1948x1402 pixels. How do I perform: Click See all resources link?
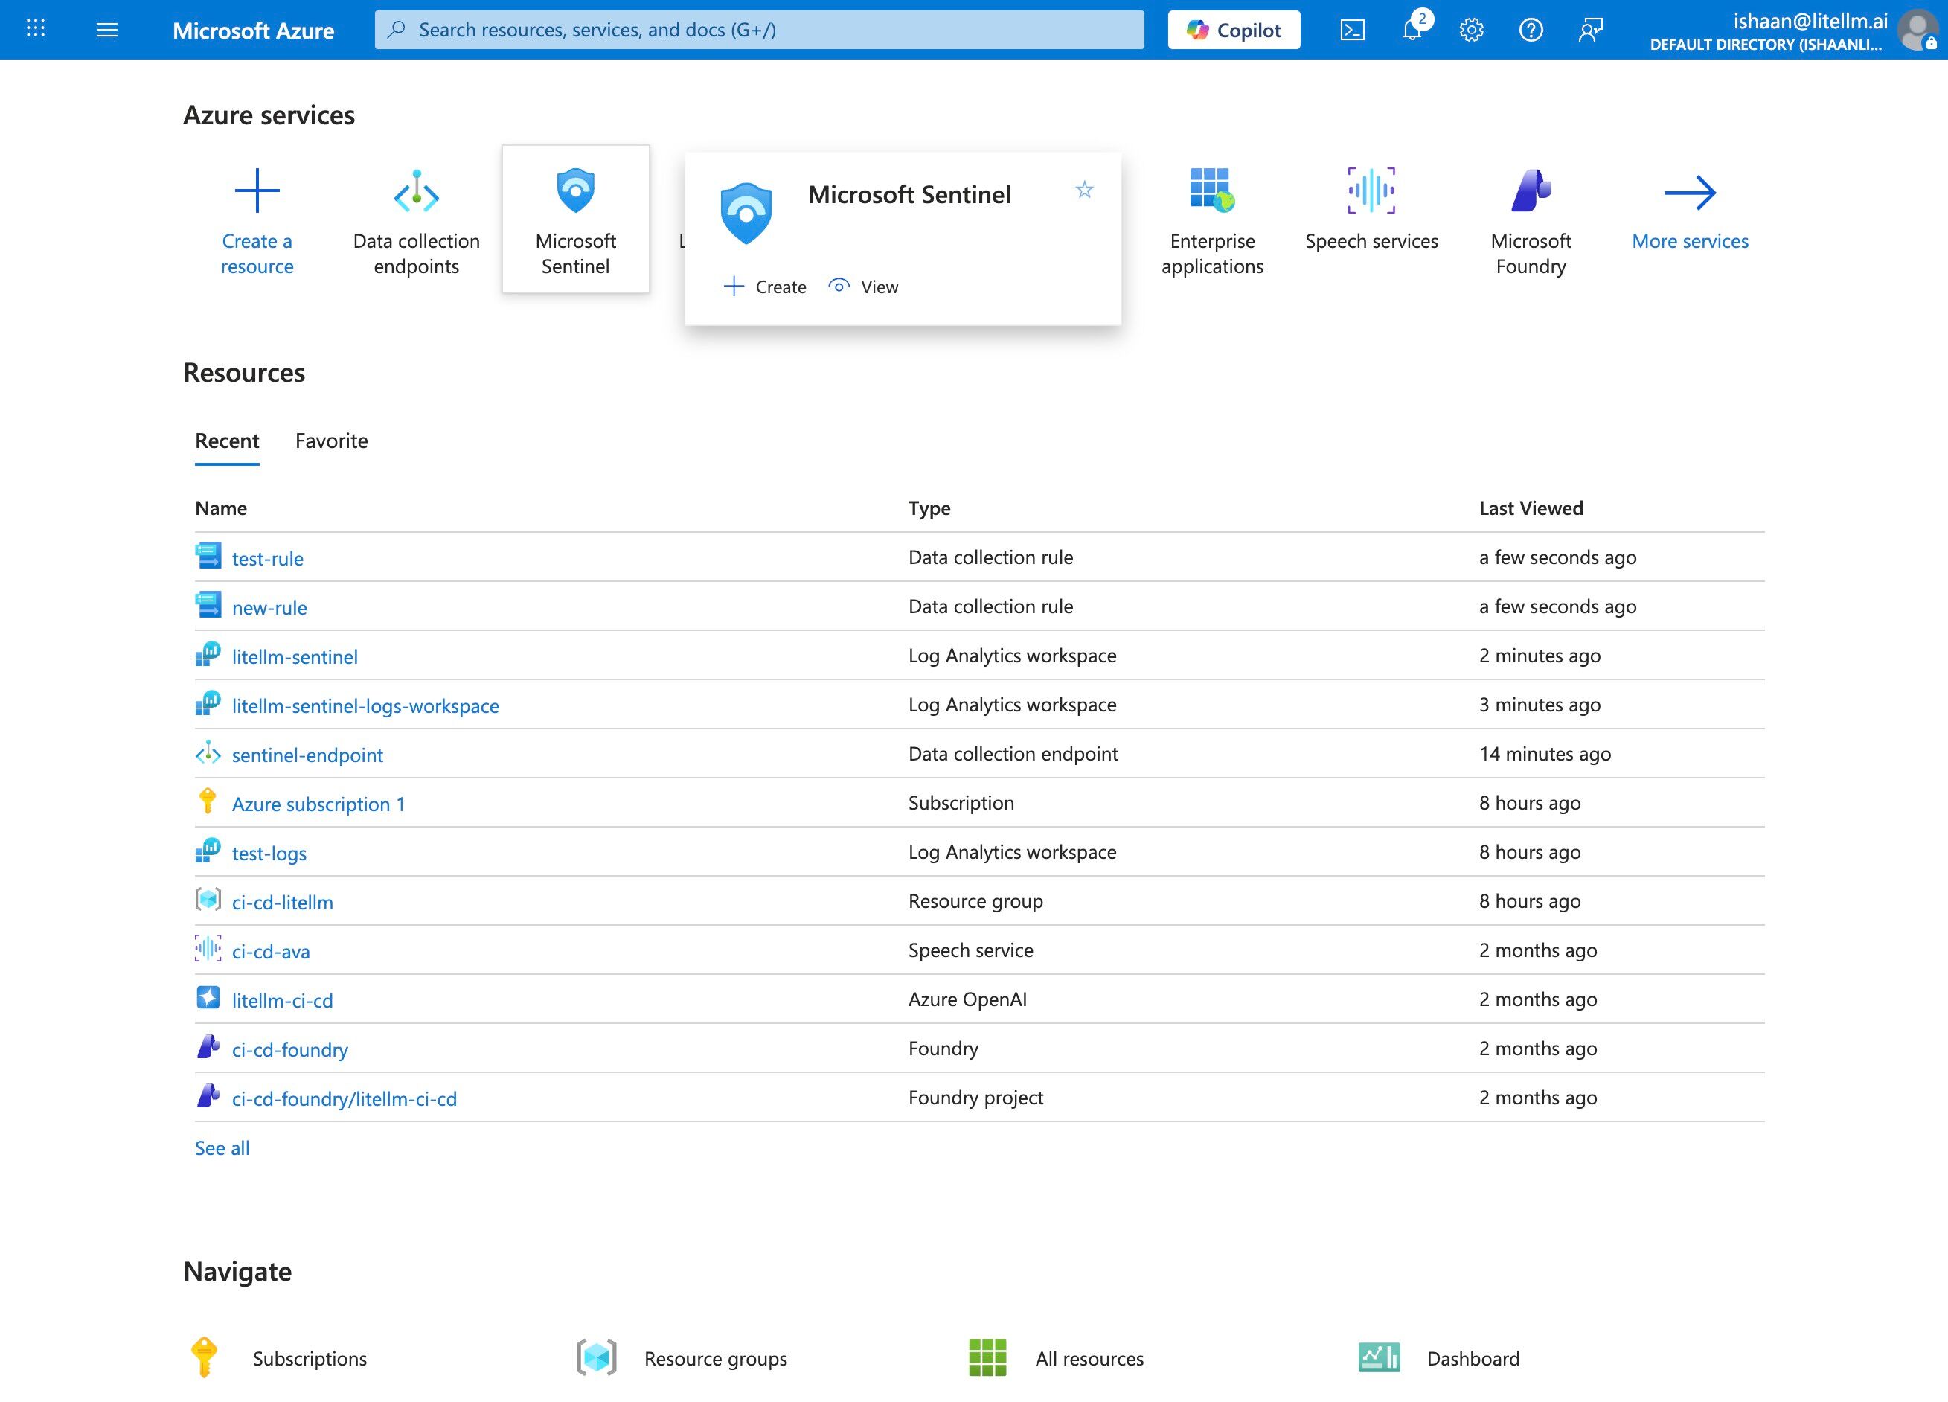click(222, 1147)
